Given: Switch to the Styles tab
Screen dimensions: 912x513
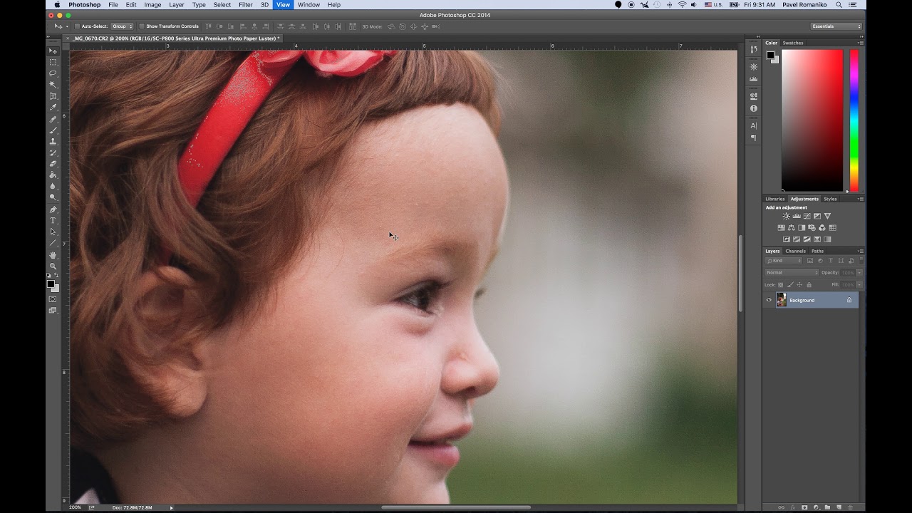Looking at the screenshot, I should tap(830, 199).
